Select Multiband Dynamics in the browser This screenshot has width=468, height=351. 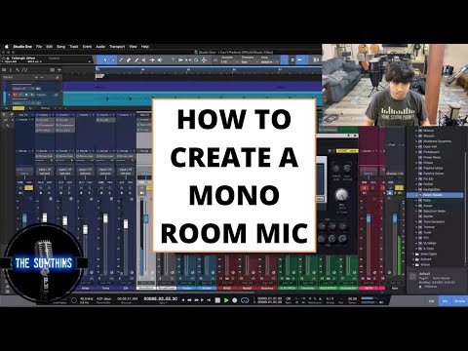437,141
